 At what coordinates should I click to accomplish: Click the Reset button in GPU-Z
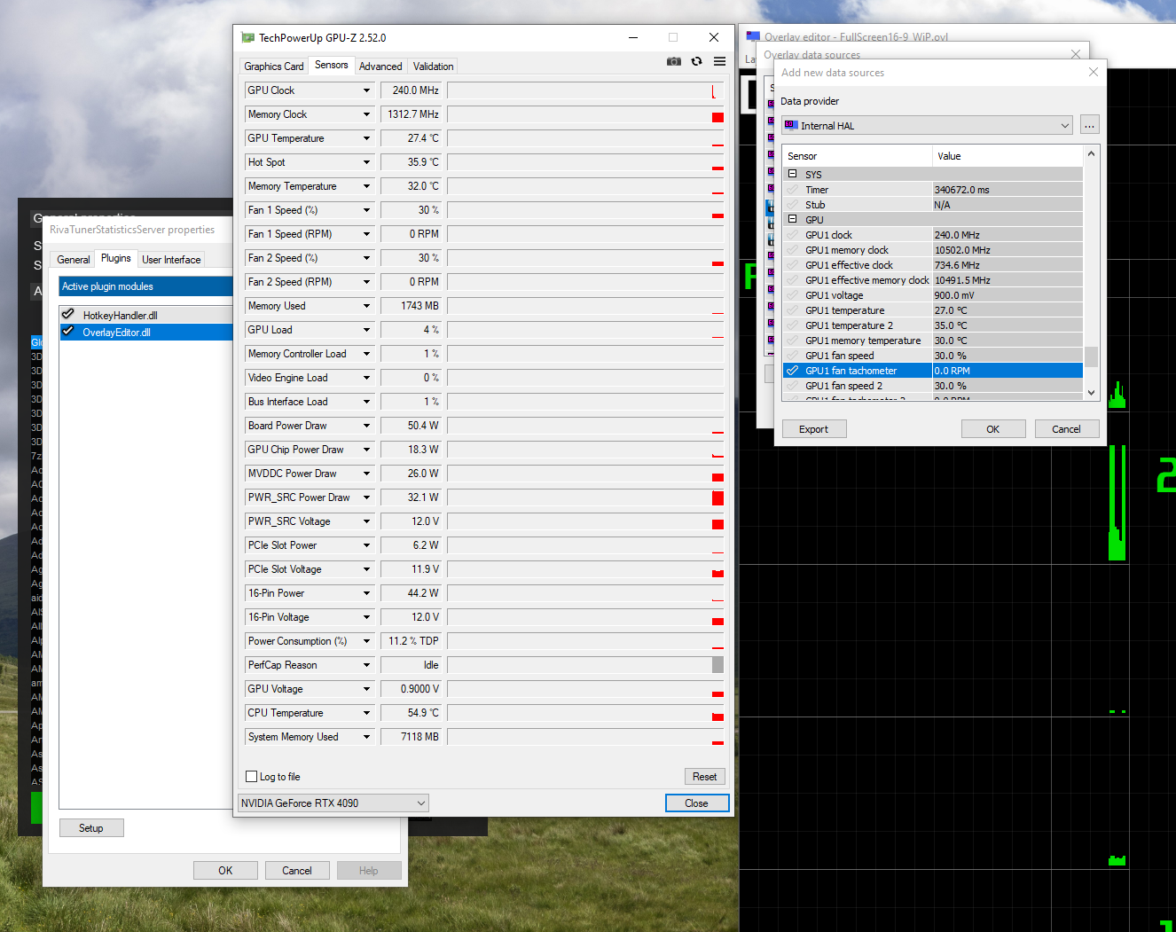[705, 777]
